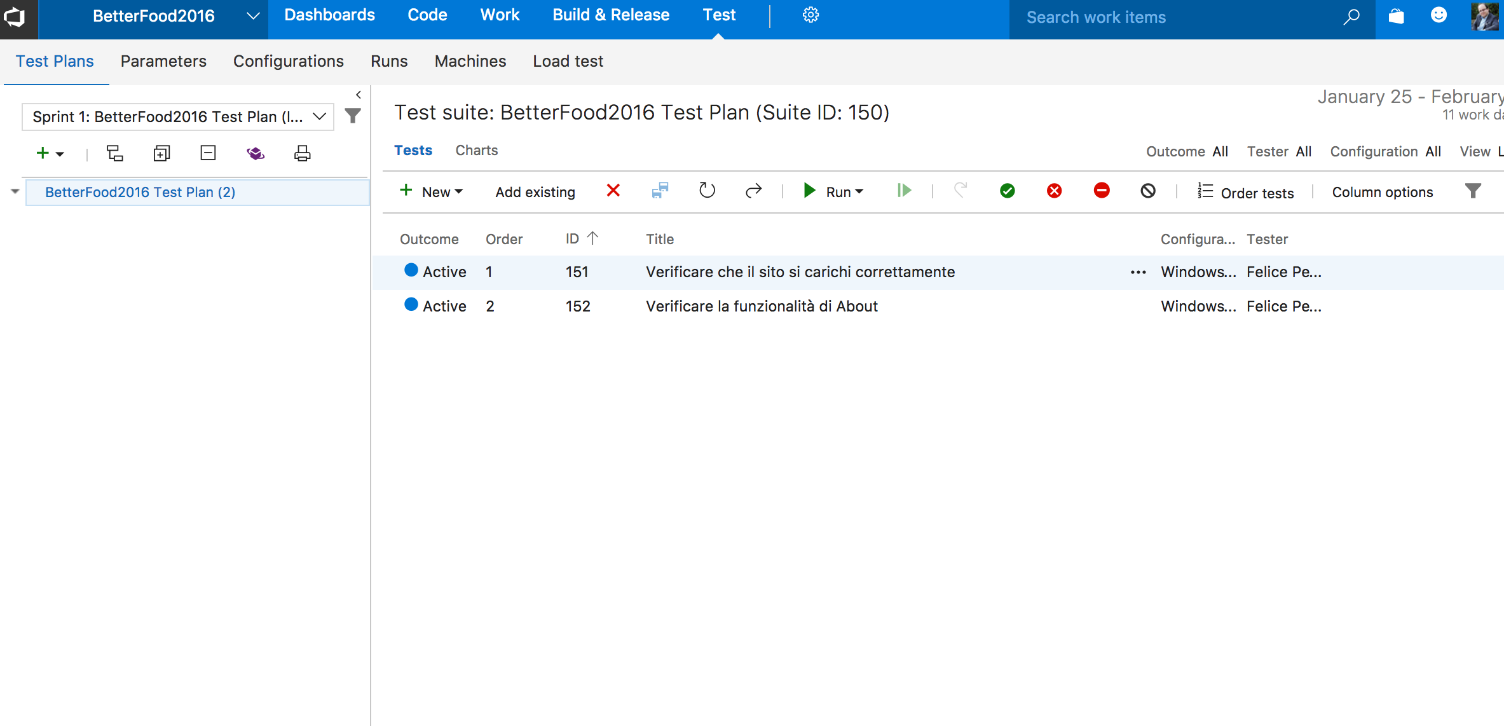1504x726 pixels.
Task: Mark test passed with green check icon
Action: coord(1008,191)
